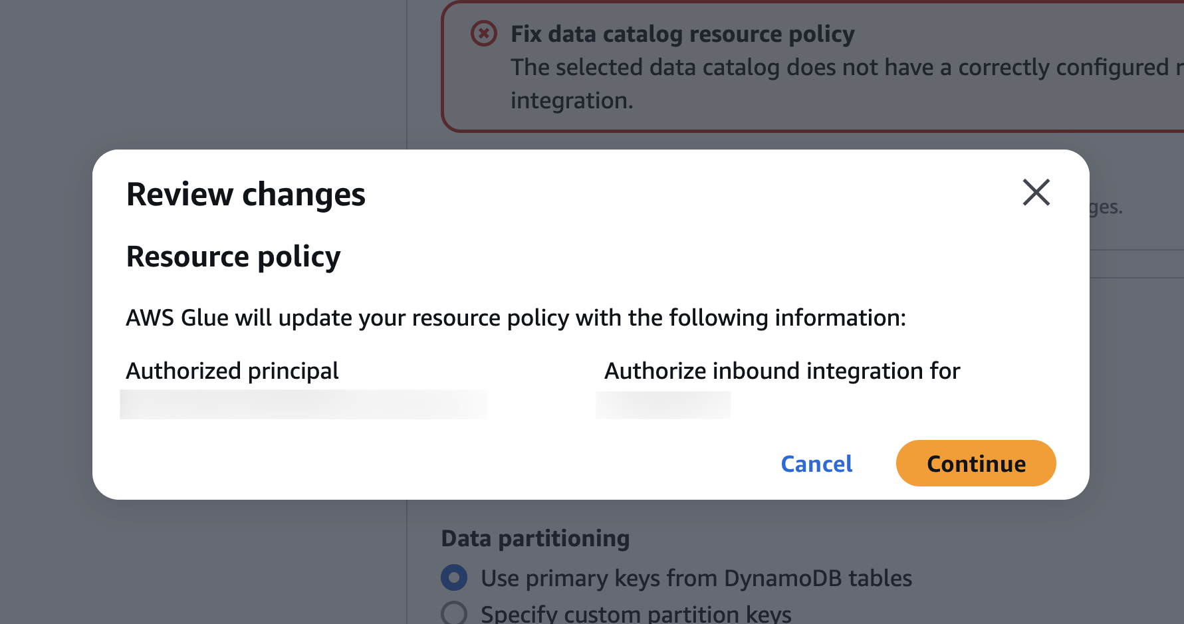The image size is (1184, 624).
Task: Select Specify custom partition keys radio
Action: click(x=454, y=613)
